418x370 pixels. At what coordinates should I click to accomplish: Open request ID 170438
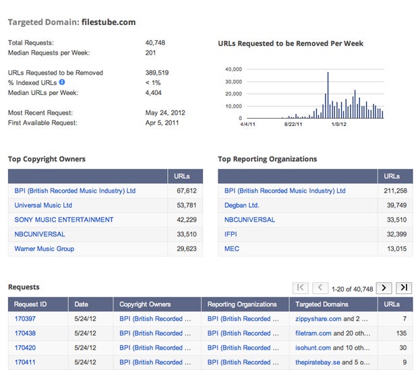click(25, 333)
